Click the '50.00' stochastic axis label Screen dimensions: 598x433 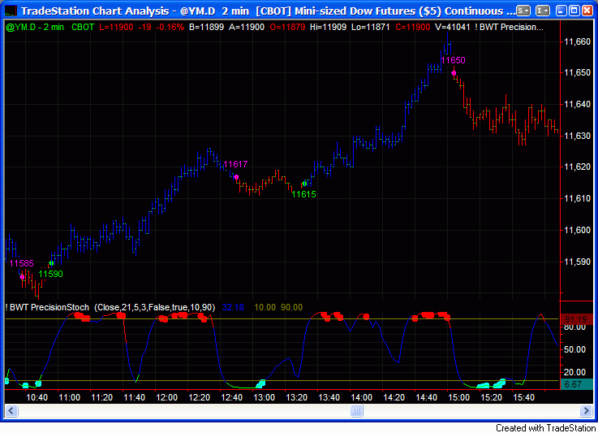(x=574, y=349)
